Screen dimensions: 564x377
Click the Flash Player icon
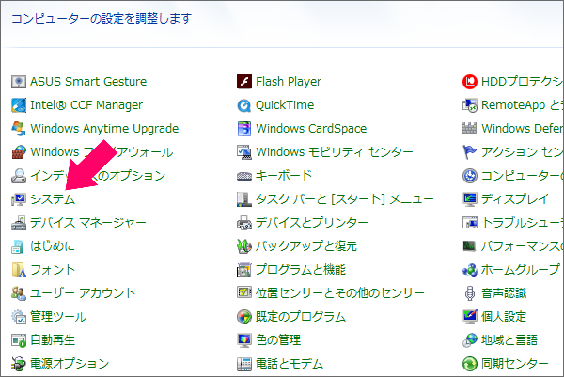pyautogui.click(x=244, y=82)
